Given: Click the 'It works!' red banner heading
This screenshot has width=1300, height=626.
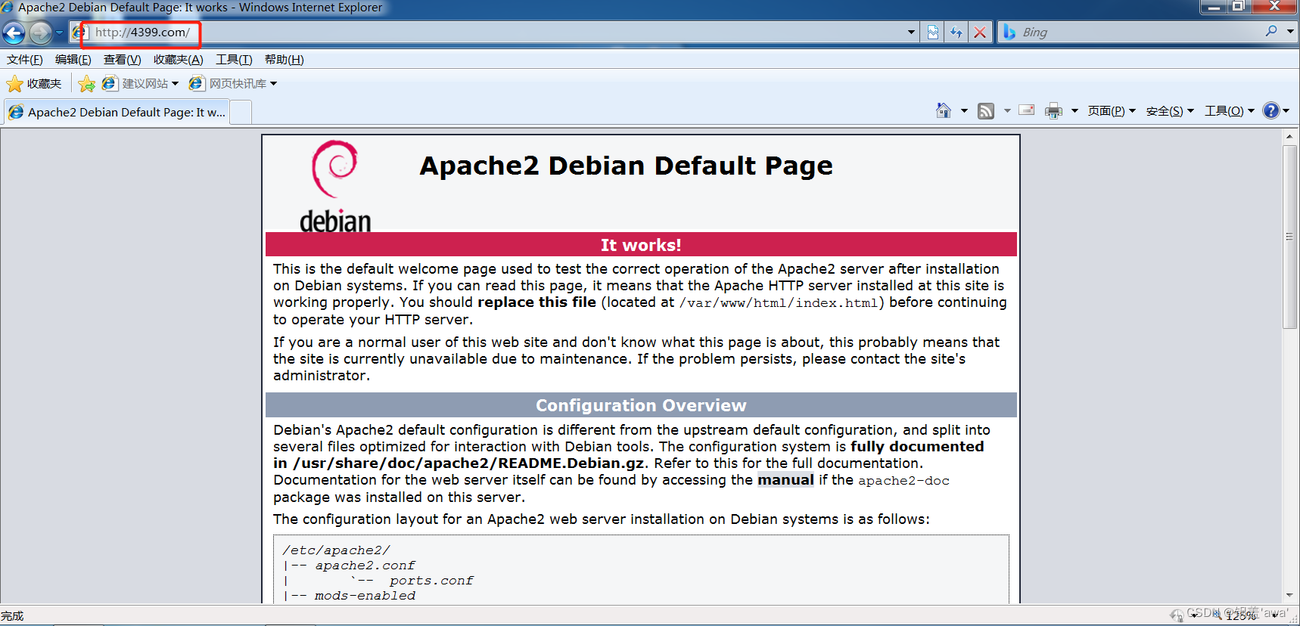Looking at the screenshot, I should [641, 245].
